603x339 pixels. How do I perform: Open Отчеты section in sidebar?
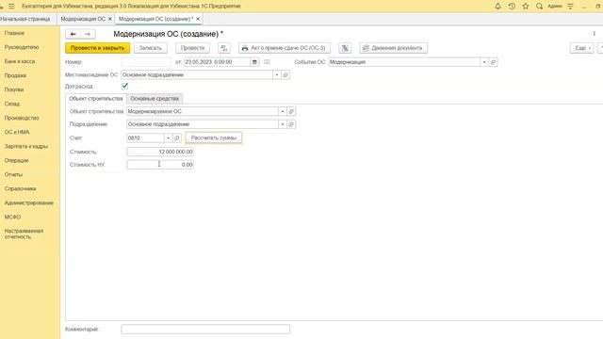(13, 174)
